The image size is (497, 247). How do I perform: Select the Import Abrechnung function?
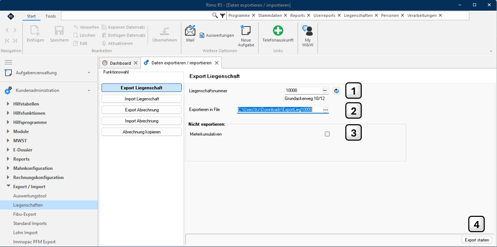tap(141, 121)
